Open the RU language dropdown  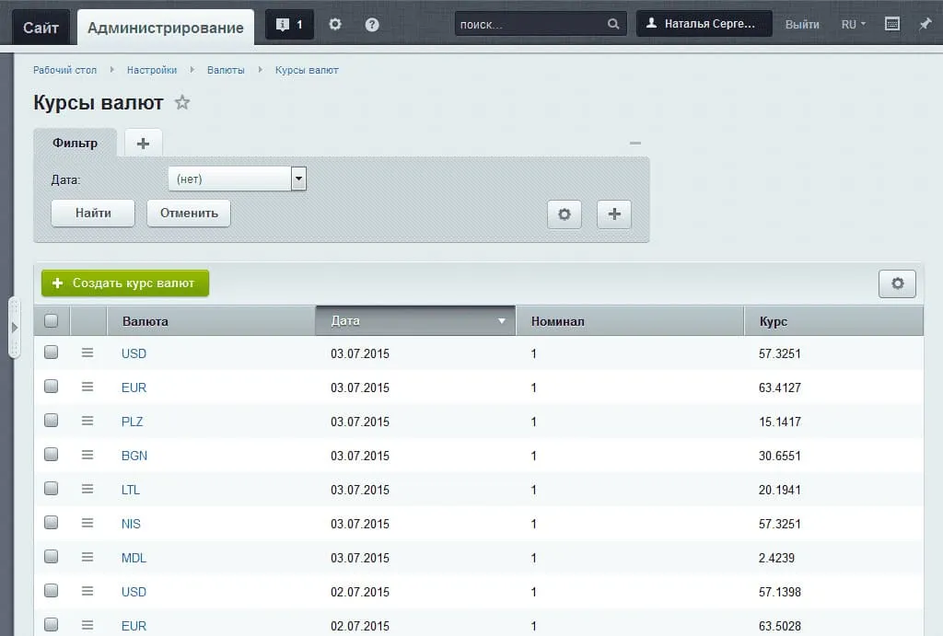click(x=853, y=25)
